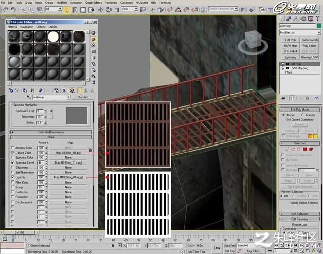The width and height of the screenshot is (323, 254).
Task: Activate the Select Object arrow tool
Action: pyautogui.click(x=67, y=10)
